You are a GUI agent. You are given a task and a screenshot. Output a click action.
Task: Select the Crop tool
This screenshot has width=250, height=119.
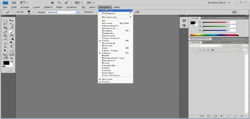click(5, 28)
